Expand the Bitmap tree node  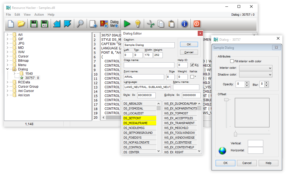point(8,60)
